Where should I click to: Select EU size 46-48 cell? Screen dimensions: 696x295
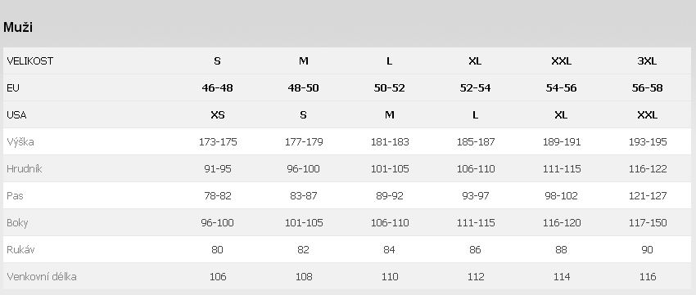(217, 88)
